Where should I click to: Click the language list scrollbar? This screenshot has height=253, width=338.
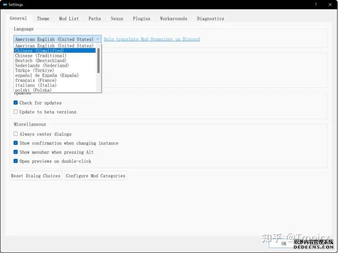point(98,61)
